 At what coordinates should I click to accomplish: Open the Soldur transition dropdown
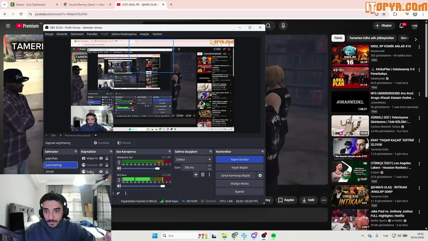click(193, 159)
